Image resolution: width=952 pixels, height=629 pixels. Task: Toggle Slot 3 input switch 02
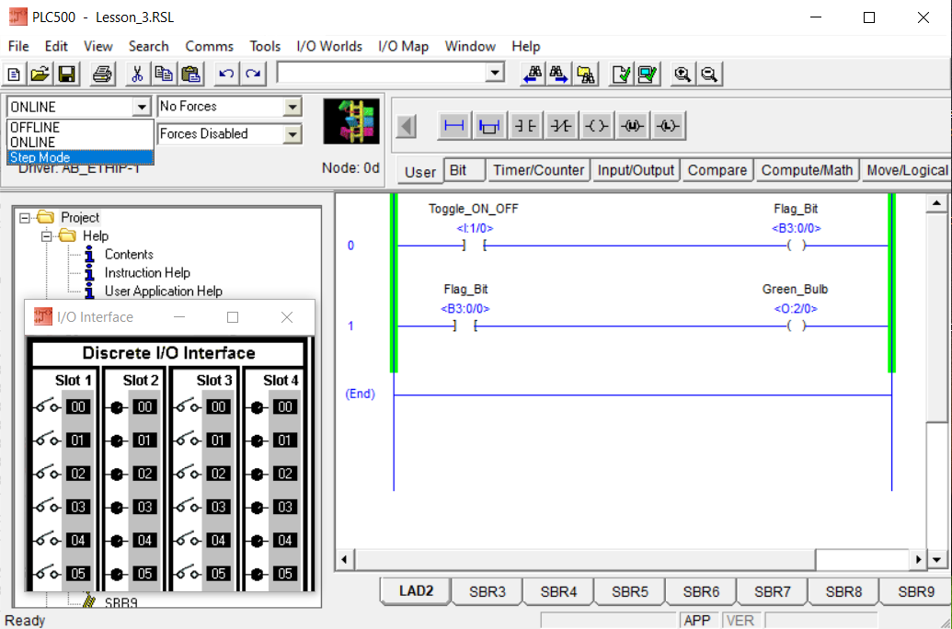click(x=188, y=473)
